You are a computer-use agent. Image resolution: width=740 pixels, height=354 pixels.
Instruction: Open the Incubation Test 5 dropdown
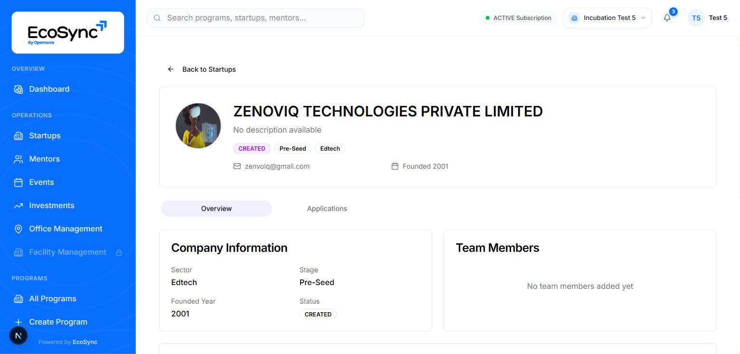(607, 18)
